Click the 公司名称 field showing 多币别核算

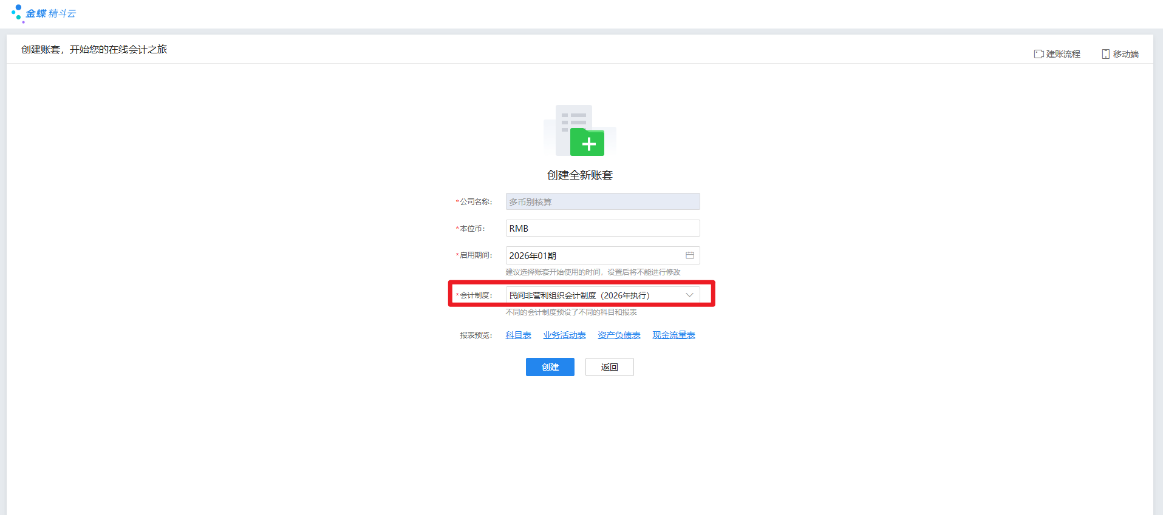click(602, 202)
